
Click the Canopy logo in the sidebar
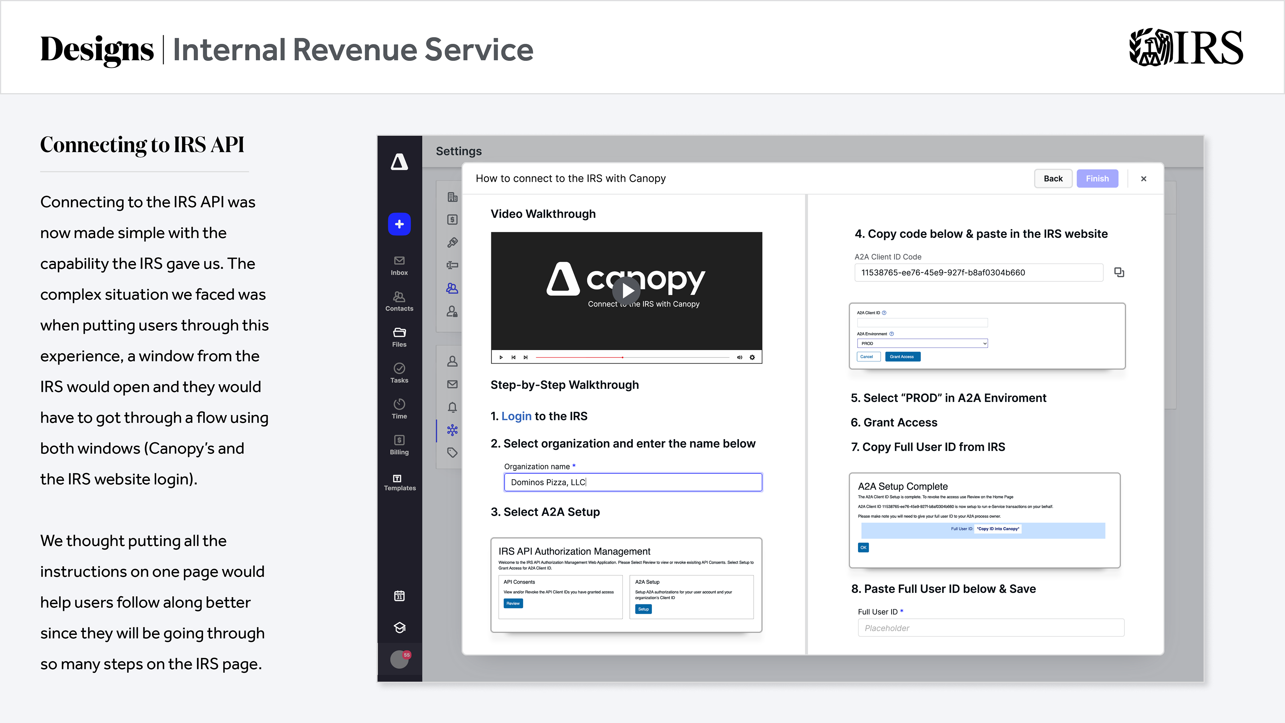click(399, 162)
